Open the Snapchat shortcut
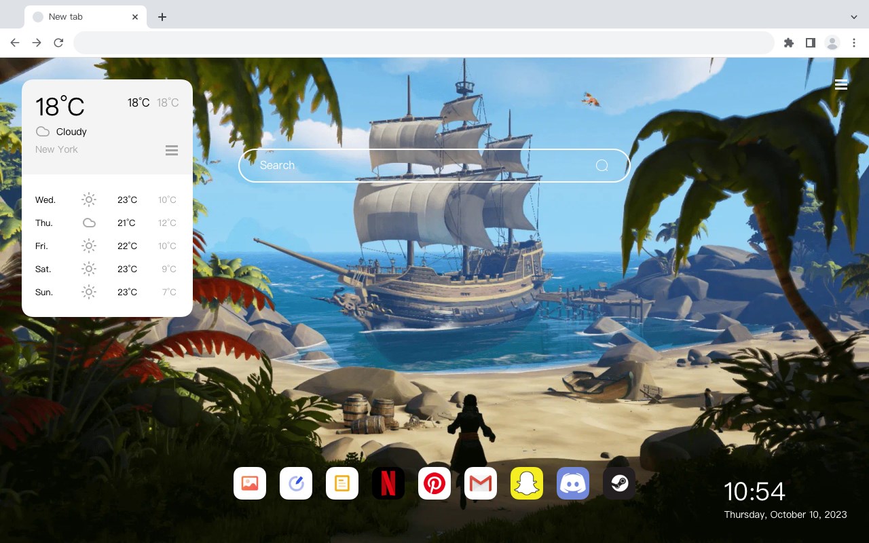The width and height of the screenshot is (869, 543). 527,483
